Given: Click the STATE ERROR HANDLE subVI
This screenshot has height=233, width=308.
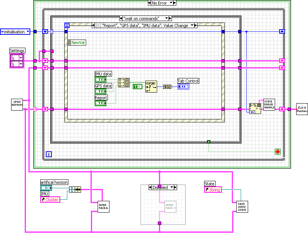Looking at the screenshot, I should coord(269,105).
